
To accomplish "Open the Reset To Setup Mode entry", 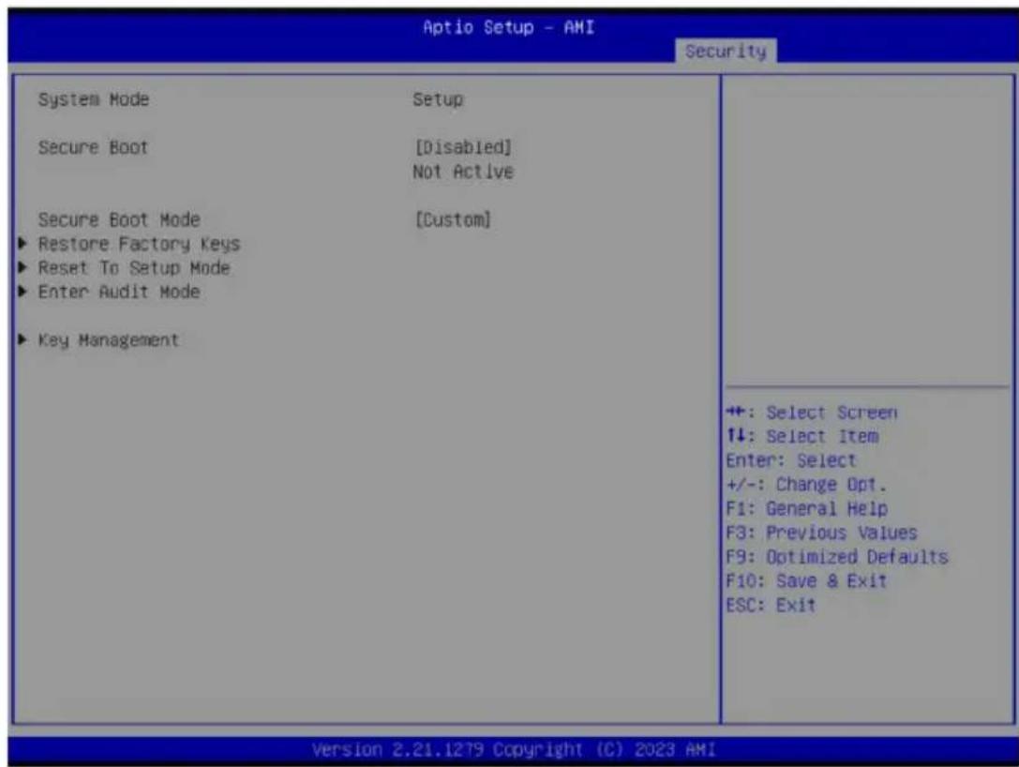I will point(134,268).
